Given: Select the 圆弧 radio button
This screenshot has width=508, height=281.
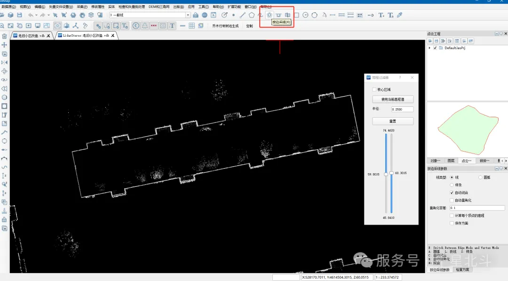Looking at the screenshot, I should 480,177.
